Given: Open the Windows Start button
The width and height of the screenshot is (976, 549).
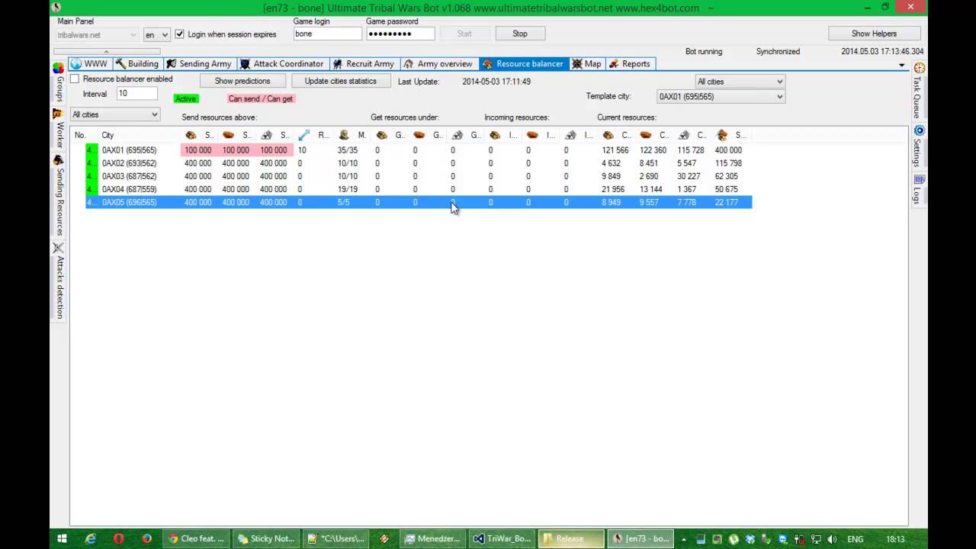Looking at the screenshot, I should [62, 538].
